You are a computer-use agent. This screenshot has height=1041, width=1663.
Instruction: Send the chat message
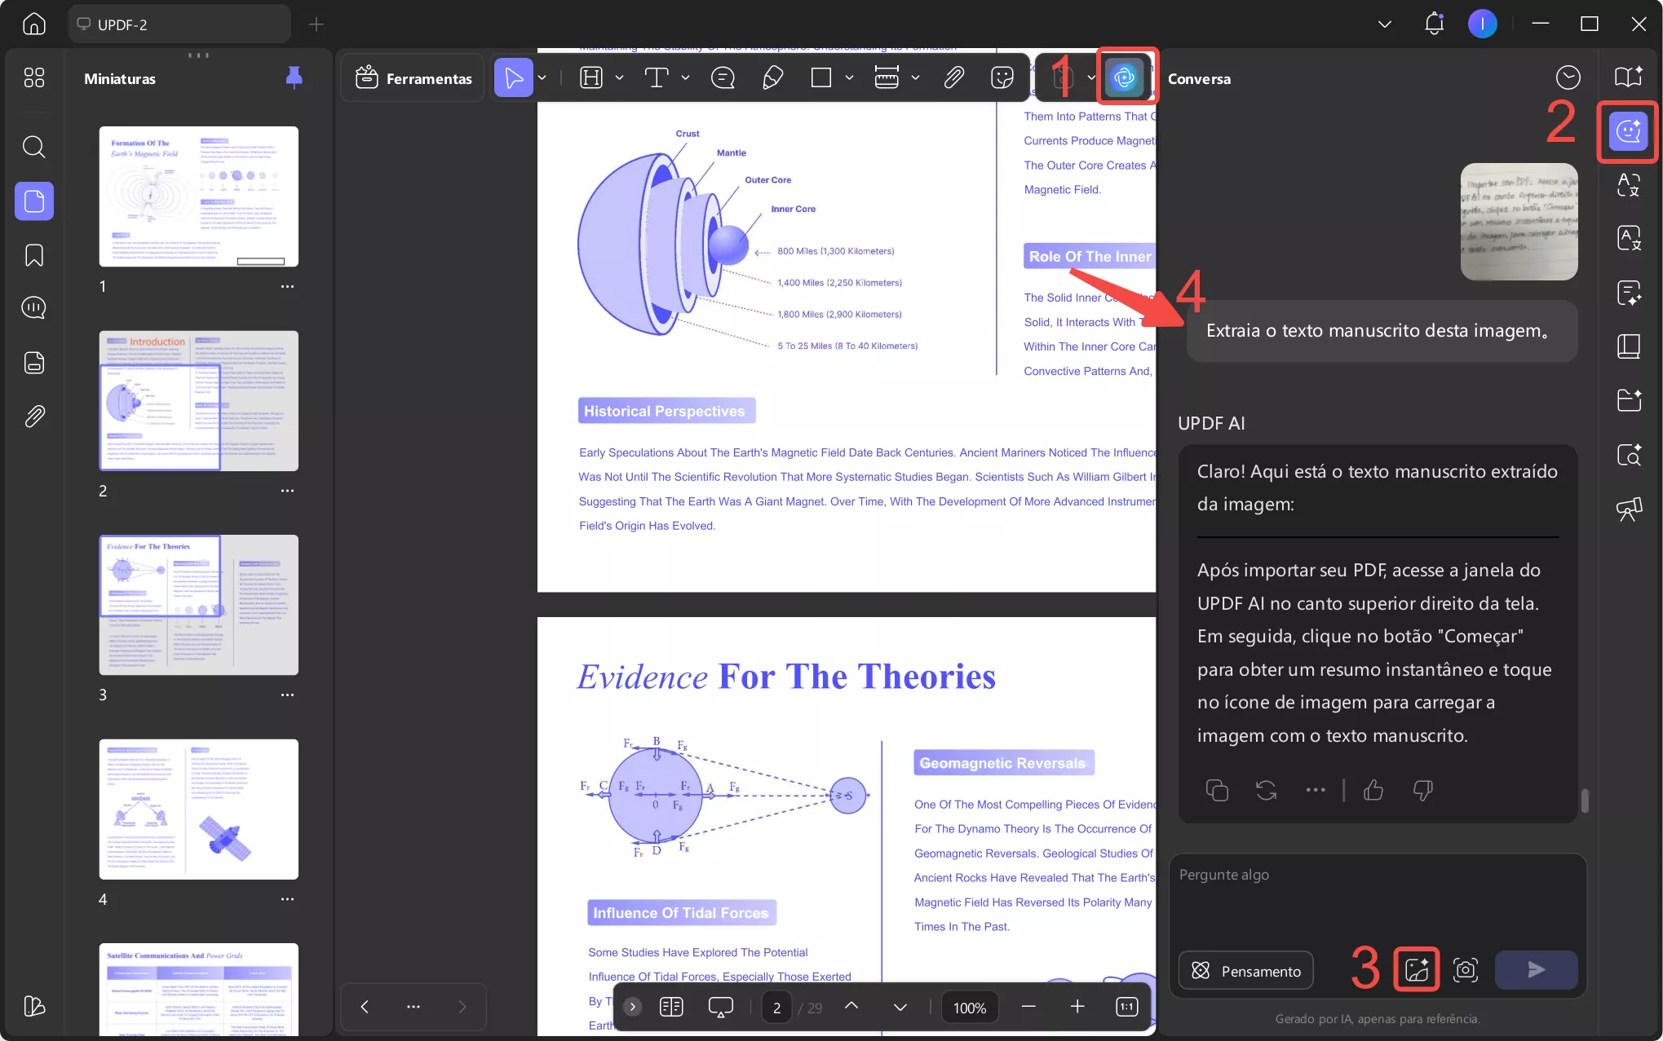[x=1535, y=969]
